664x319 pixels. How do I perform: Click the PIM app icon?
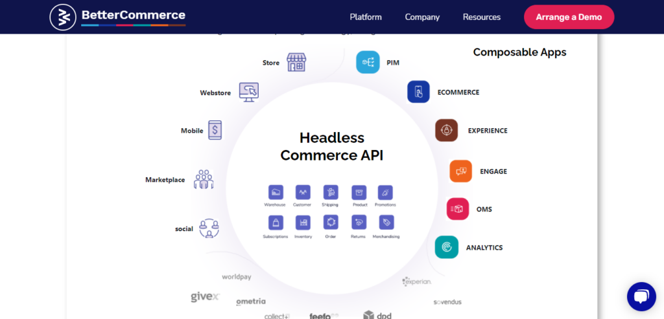pos(368,62)
